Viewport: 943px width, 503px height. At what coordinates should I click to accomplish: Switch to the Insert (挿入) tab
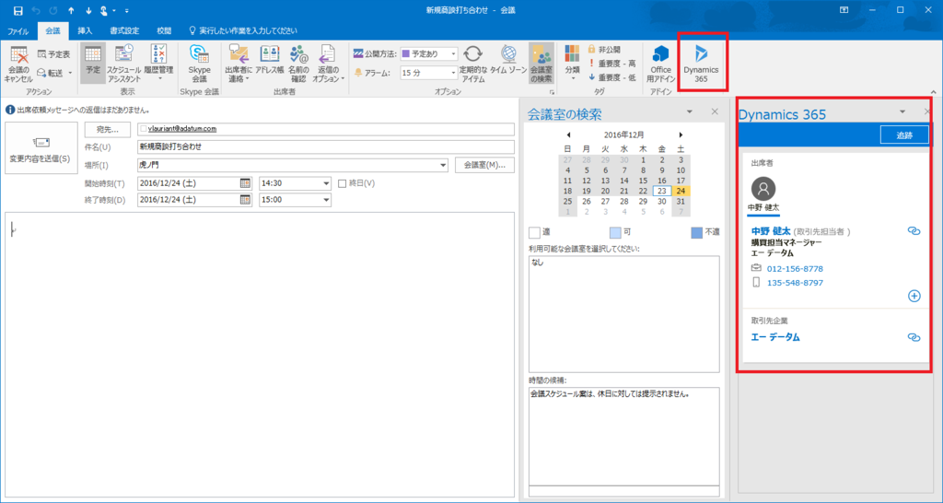[85, 30]
